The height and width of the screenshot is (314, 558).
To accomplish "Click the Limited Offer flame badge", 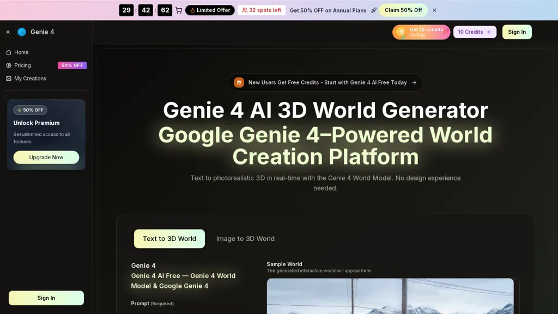I will click(x=210, y=10).
